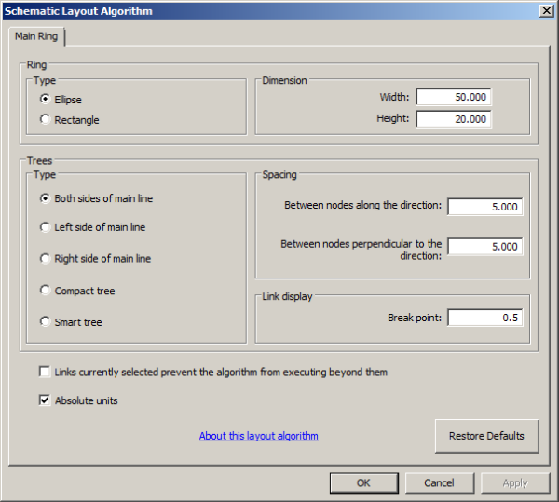Select the Ellipse ring type
The height and width of the screenshot is (502, 559).
pyautogui.click(x=45, y=99)
